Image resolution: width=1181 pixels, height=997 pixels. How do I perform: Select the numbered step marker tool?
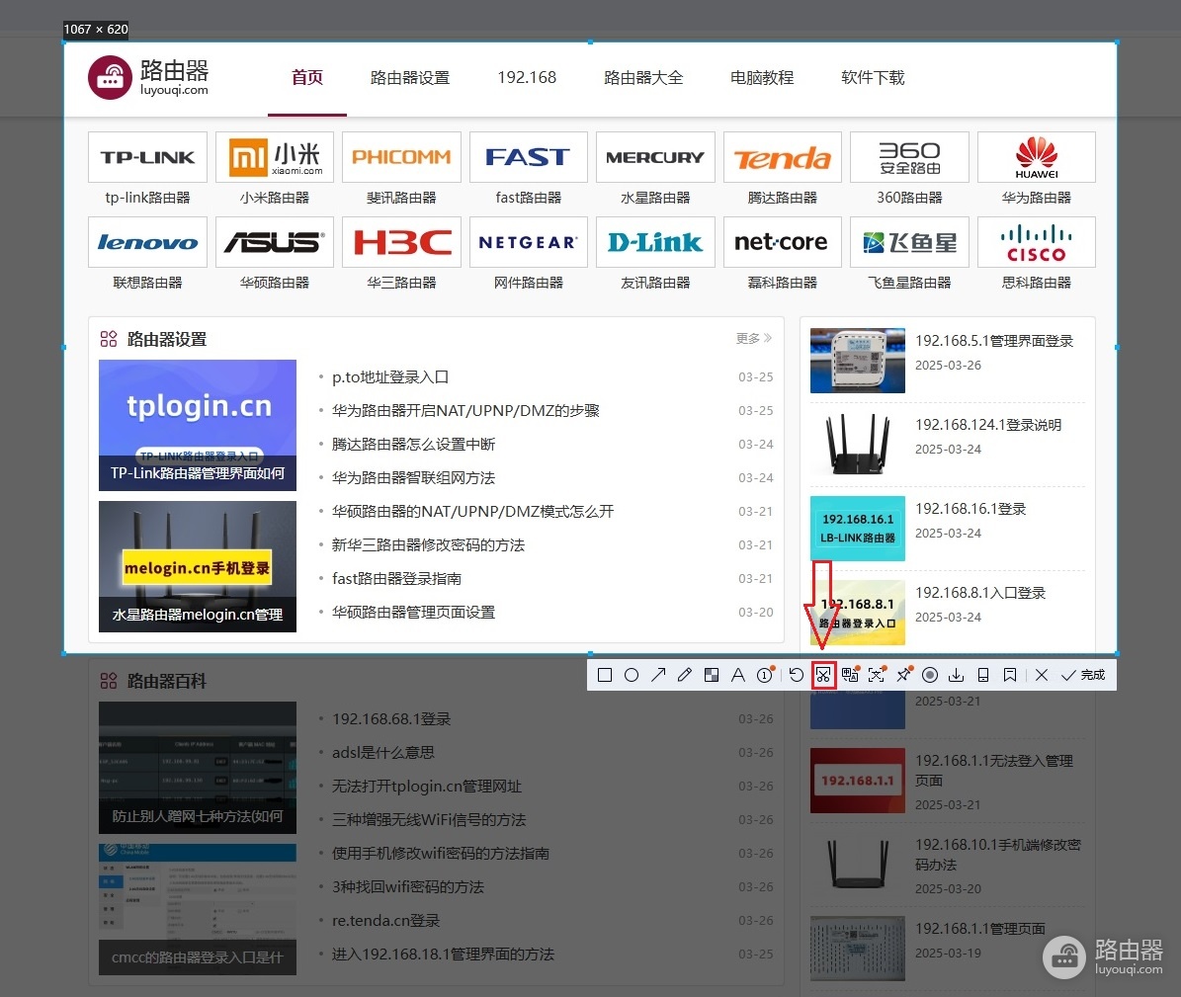(x=765, y=675)
